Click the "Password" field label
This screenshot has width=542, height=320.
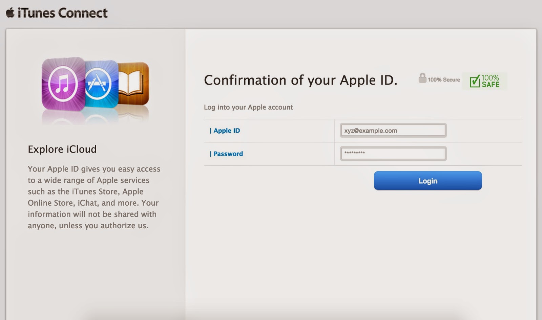pos(228,154)
